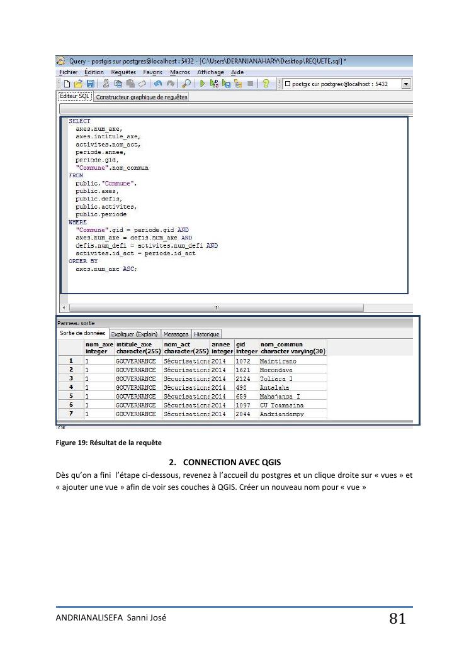
Task: Select result row number 3
Action: tap(71, 379)
